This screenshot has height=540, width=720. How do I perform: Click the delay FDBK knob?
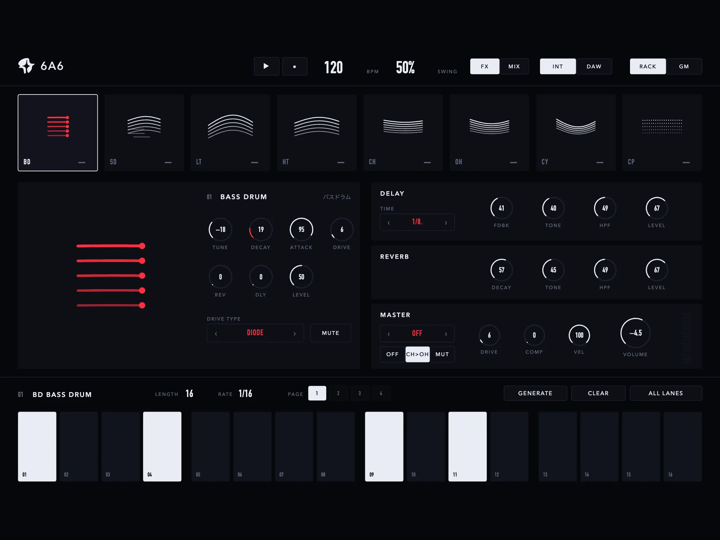(x=501, y=208)
